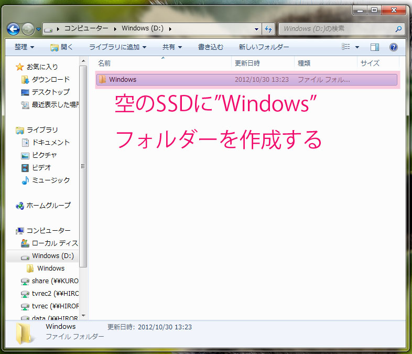The width and height of the screenshot is (412, 354).
Task: Click the star icon beside お気に入り
Action: click(19, 67)
